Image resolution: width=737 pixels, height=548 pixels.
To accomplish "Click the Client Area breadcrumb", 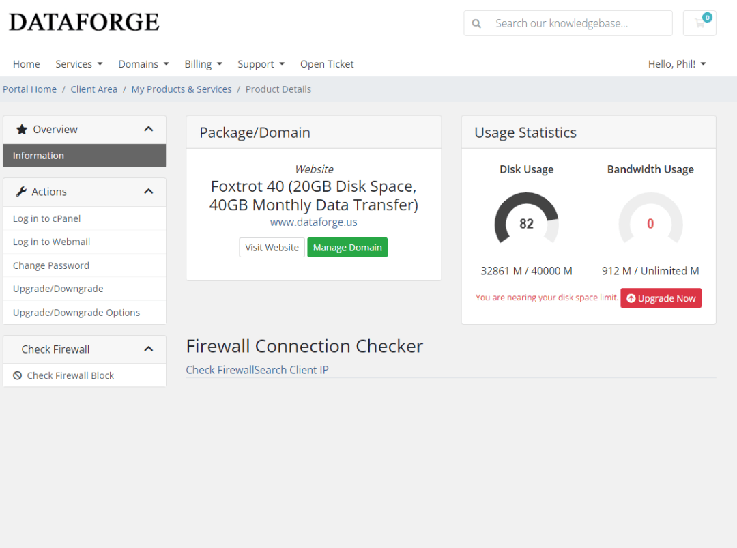I will click(94, 89).
